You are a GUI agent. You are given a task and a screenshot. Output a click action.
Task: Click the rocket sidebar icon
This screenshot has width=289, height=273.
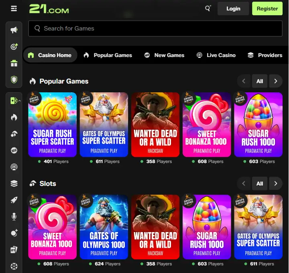14,200
